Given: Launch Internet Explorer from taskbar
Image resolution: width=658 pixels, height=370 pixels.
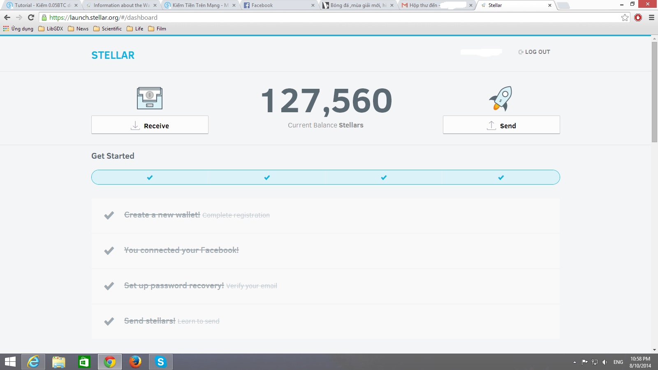Looking at the screenshot, I should [x=33, y=362].
